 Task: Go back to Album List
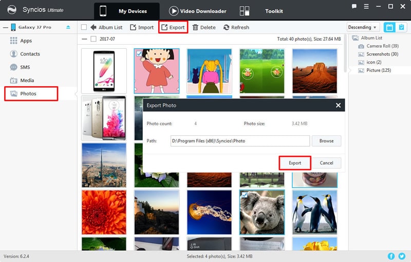click(x=106, y=27)
